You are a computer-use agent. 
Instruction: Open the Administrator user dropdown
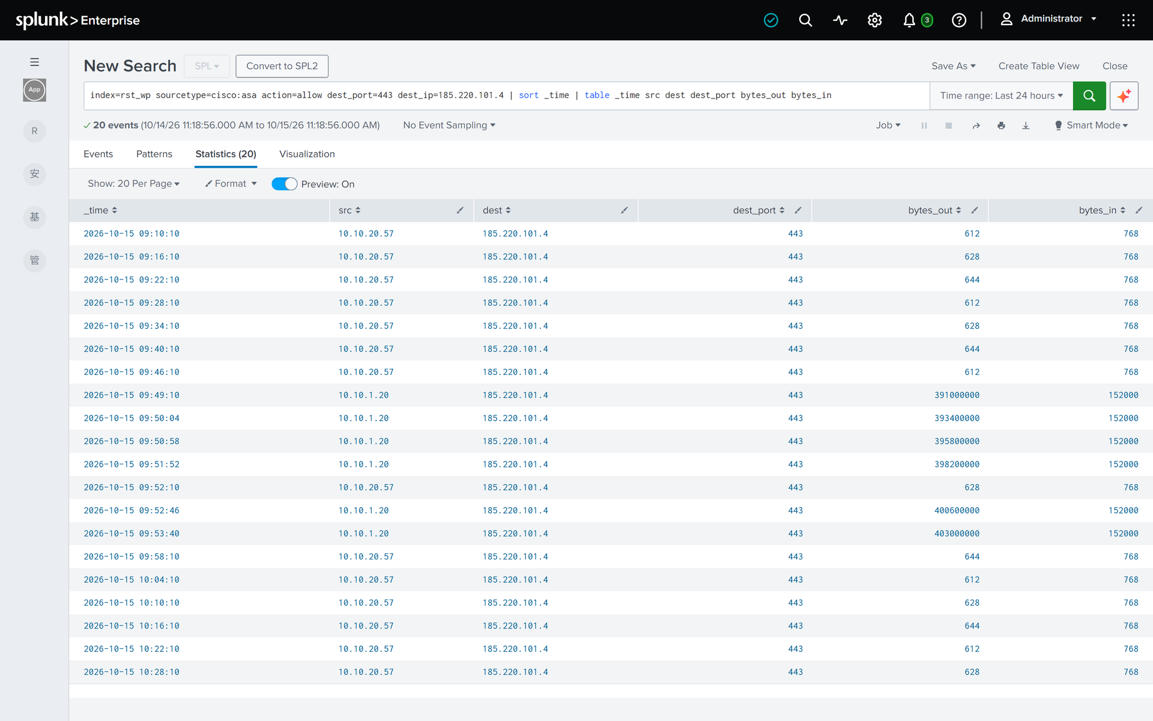pyautogui.click(x=1049, y=19)
